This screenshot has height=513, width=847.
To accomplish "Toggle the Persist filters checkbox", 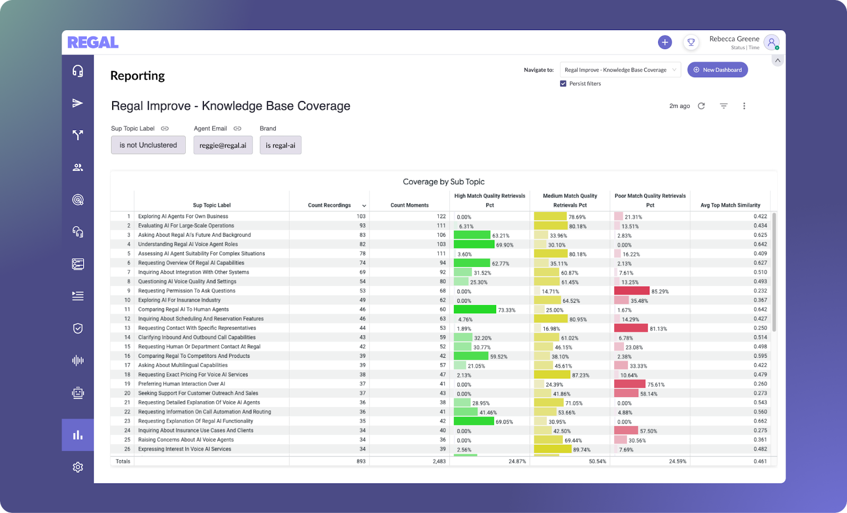I will (563, 84).
